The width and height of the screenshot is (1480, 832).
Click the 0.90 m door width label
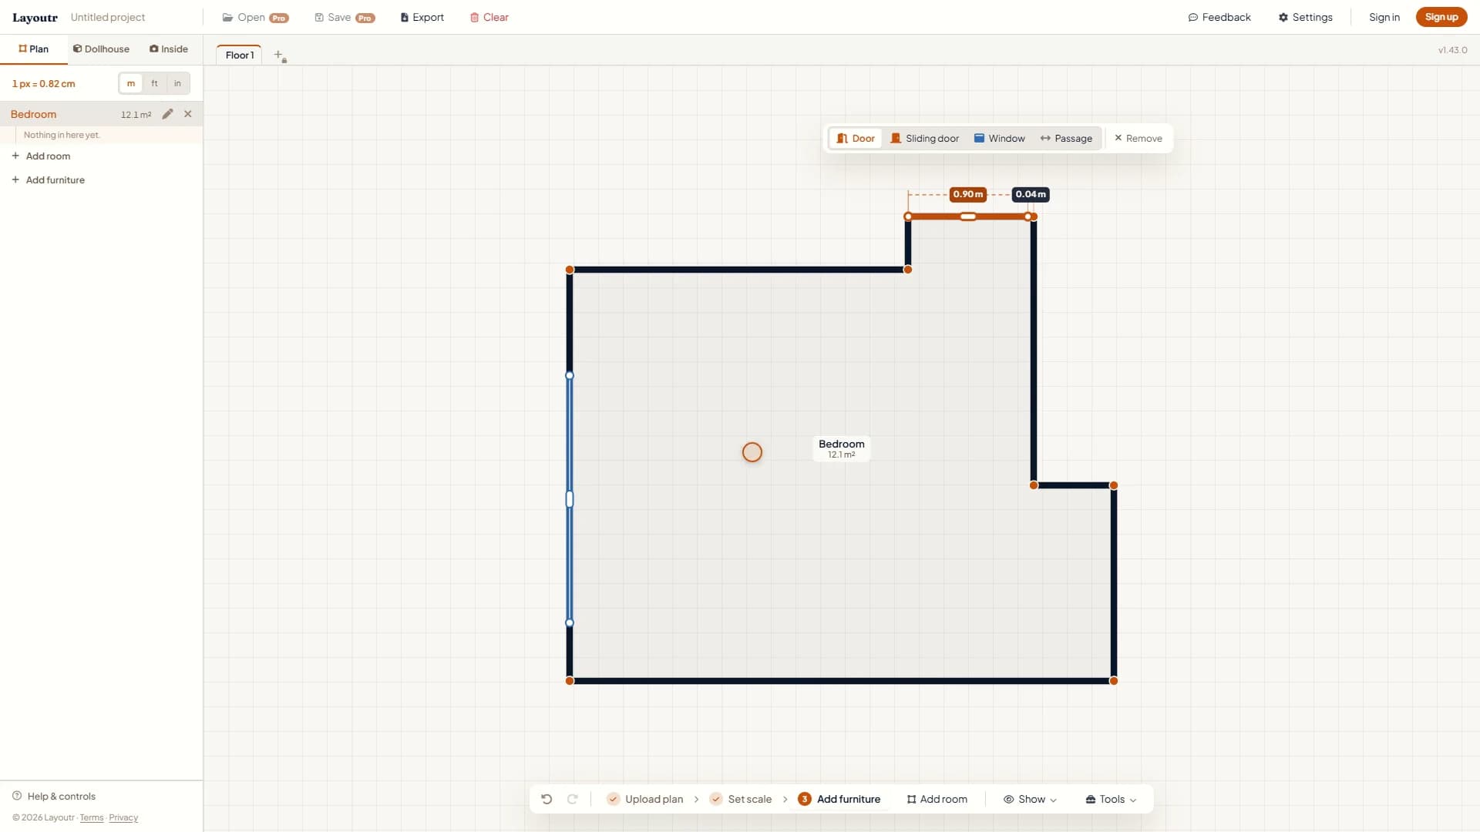(x=968, y=194)
